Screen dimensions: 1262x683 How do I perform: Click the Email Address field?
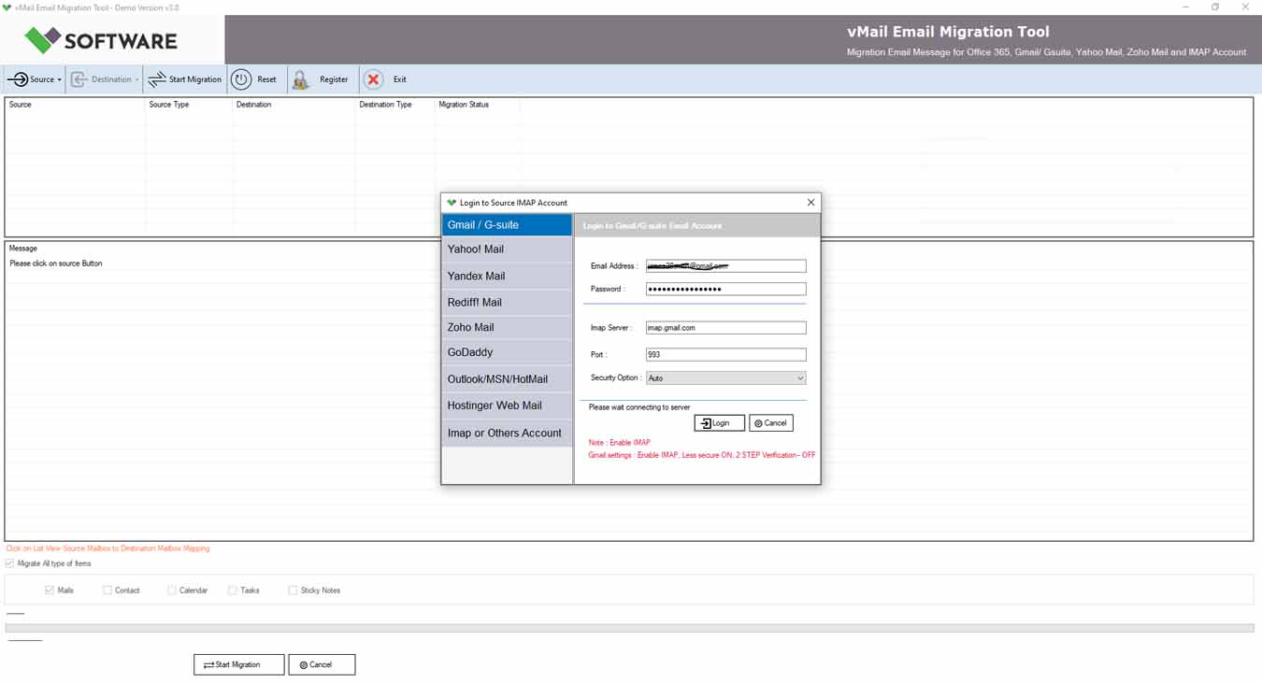[725, 266]
